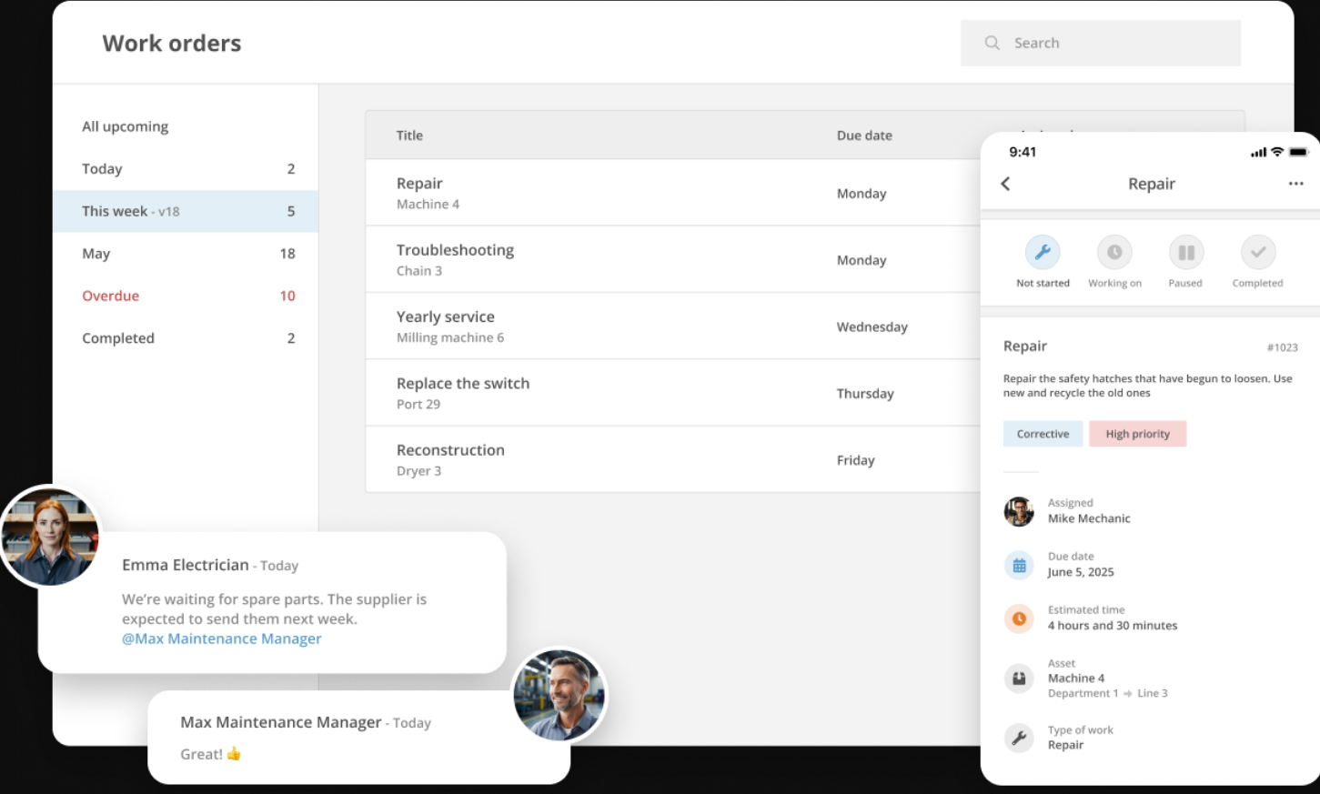Image resolution: width=1320 pixels, height=794 pixels.
Task: Open the three-dot options menu
Action: click(1295, 183)
